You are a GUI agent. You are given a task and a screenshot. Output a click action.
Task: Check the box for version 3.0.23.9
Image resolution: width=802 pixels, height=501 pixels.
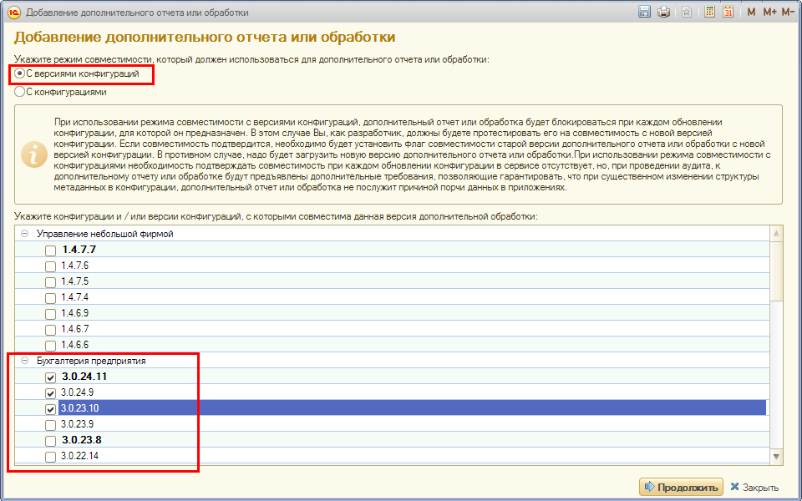click(x=50, y=425)
